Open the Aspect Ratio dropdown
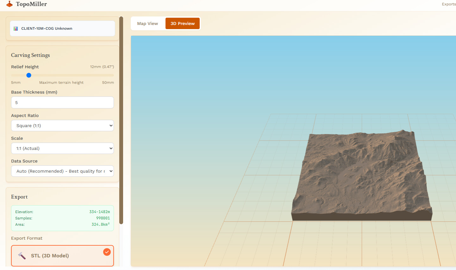Viewport: 456px width, 270px height. click(x=62, y=126)
